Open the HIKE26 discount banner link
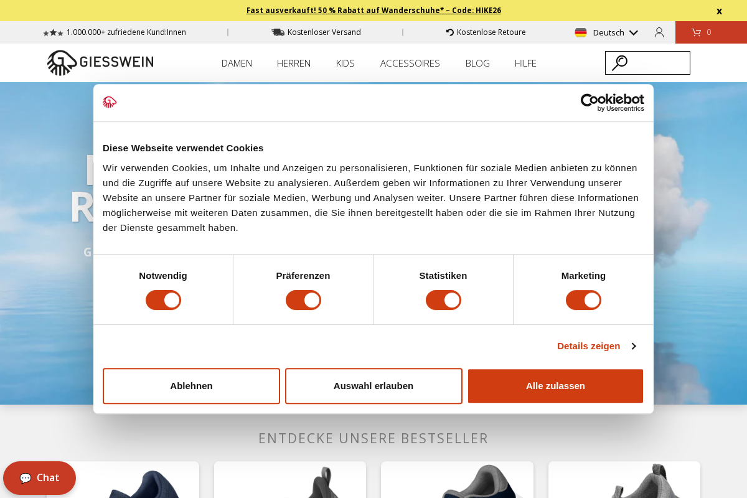 [x=374, y=10]
